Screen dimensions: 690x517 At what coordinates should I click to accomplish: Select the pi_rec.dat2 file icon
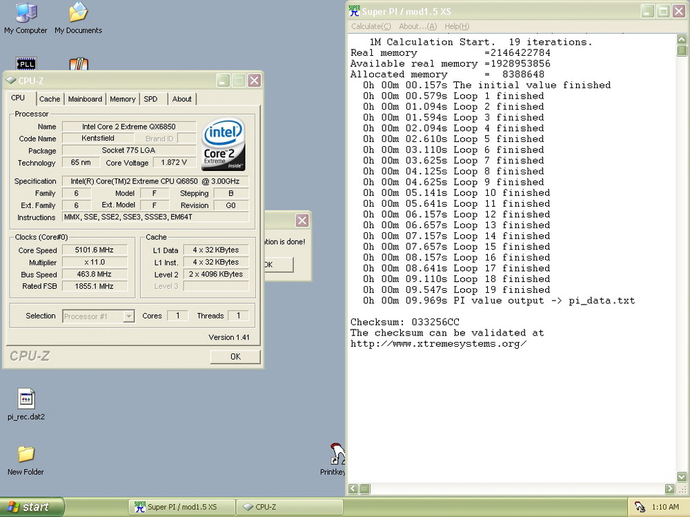[26, 403]
